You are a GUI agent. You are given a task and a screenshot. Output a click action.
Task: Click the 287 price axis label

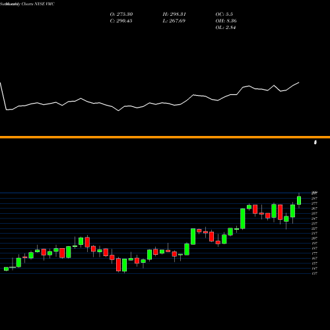point(314,199)
